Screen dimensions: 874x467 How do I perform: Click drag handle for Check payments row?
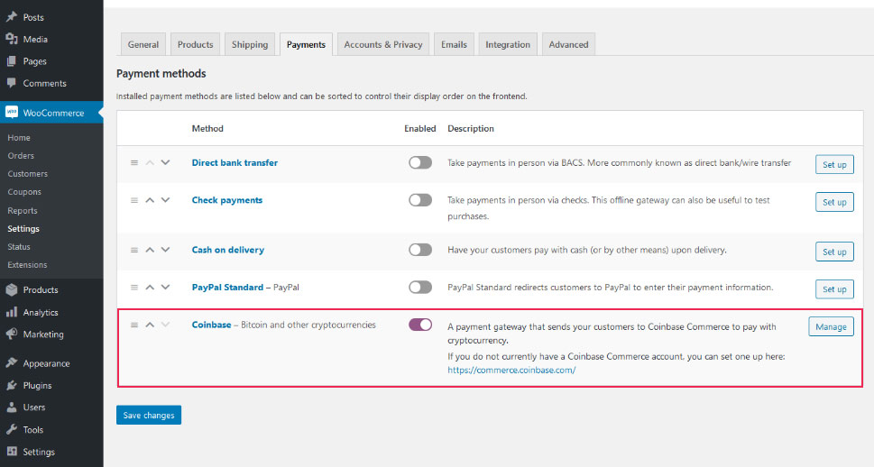pos(134,200)
